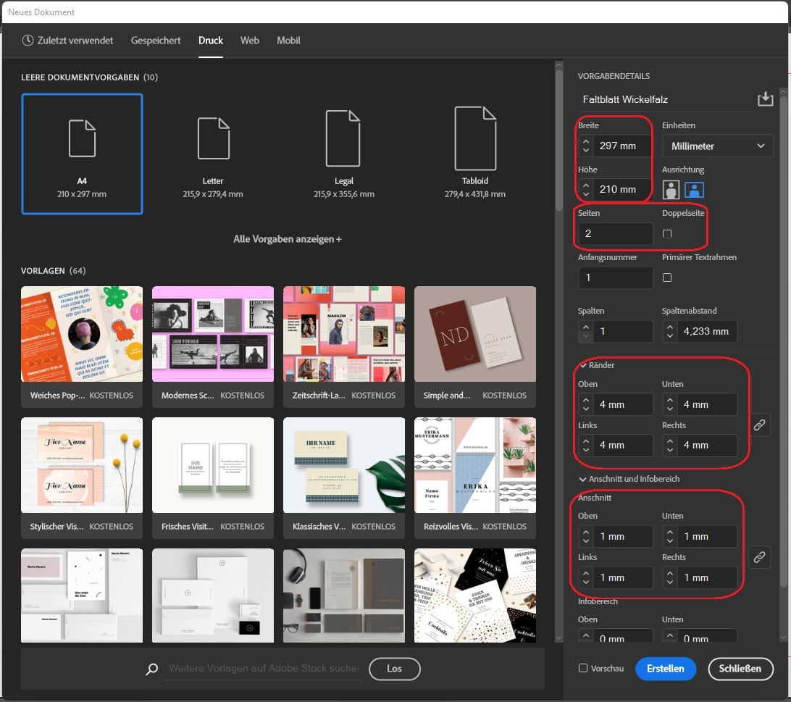Enable the Doppelseite checkbox
This screenshot has height=702, width=791.
pos(667,234)
